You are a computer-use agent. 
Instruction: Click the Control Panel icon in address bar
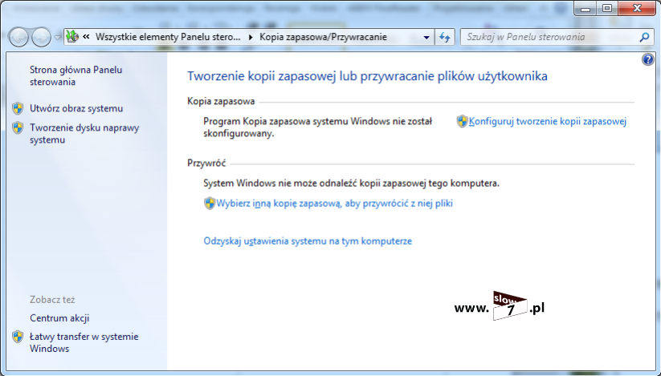72,37
